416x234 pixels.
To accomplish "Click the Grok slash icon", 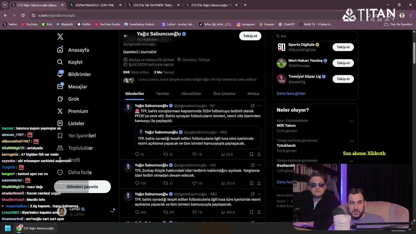I will pos(60,99).
